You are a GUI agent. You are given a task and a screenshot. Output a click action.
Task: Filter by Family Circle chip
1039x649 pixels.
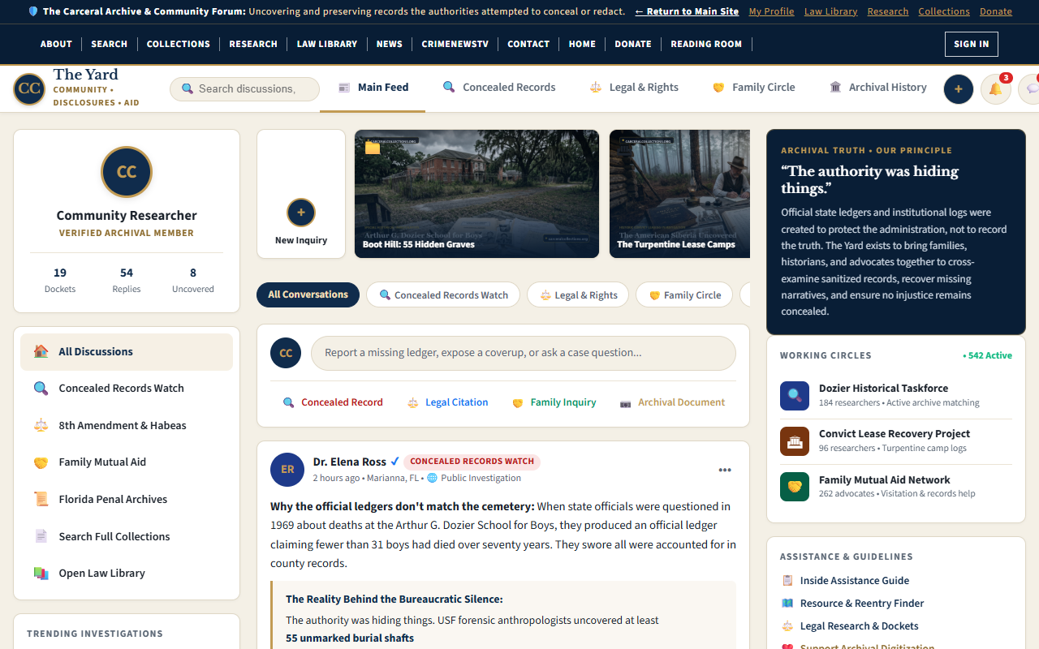684,295
